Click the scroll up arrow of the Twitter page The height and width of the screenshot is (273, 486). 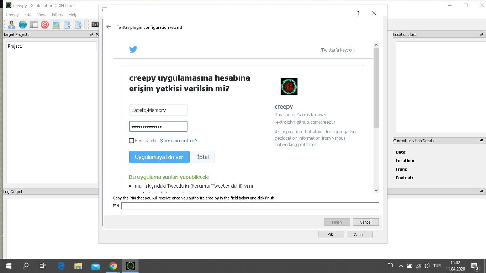click(376, 44)
